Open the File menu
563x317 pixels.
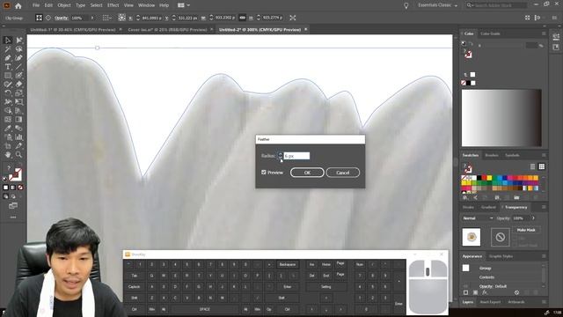(36, 5)
